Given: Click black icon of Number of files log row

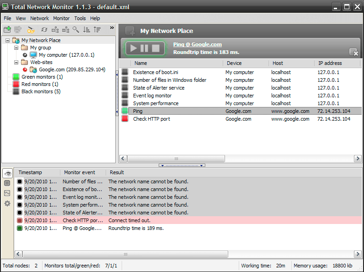Looking at the screenshot, I should click(20, 181).
